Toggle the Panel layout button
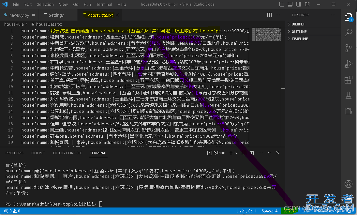The width and height of the screenshot is (357, 215). click(x=290, y=4)
